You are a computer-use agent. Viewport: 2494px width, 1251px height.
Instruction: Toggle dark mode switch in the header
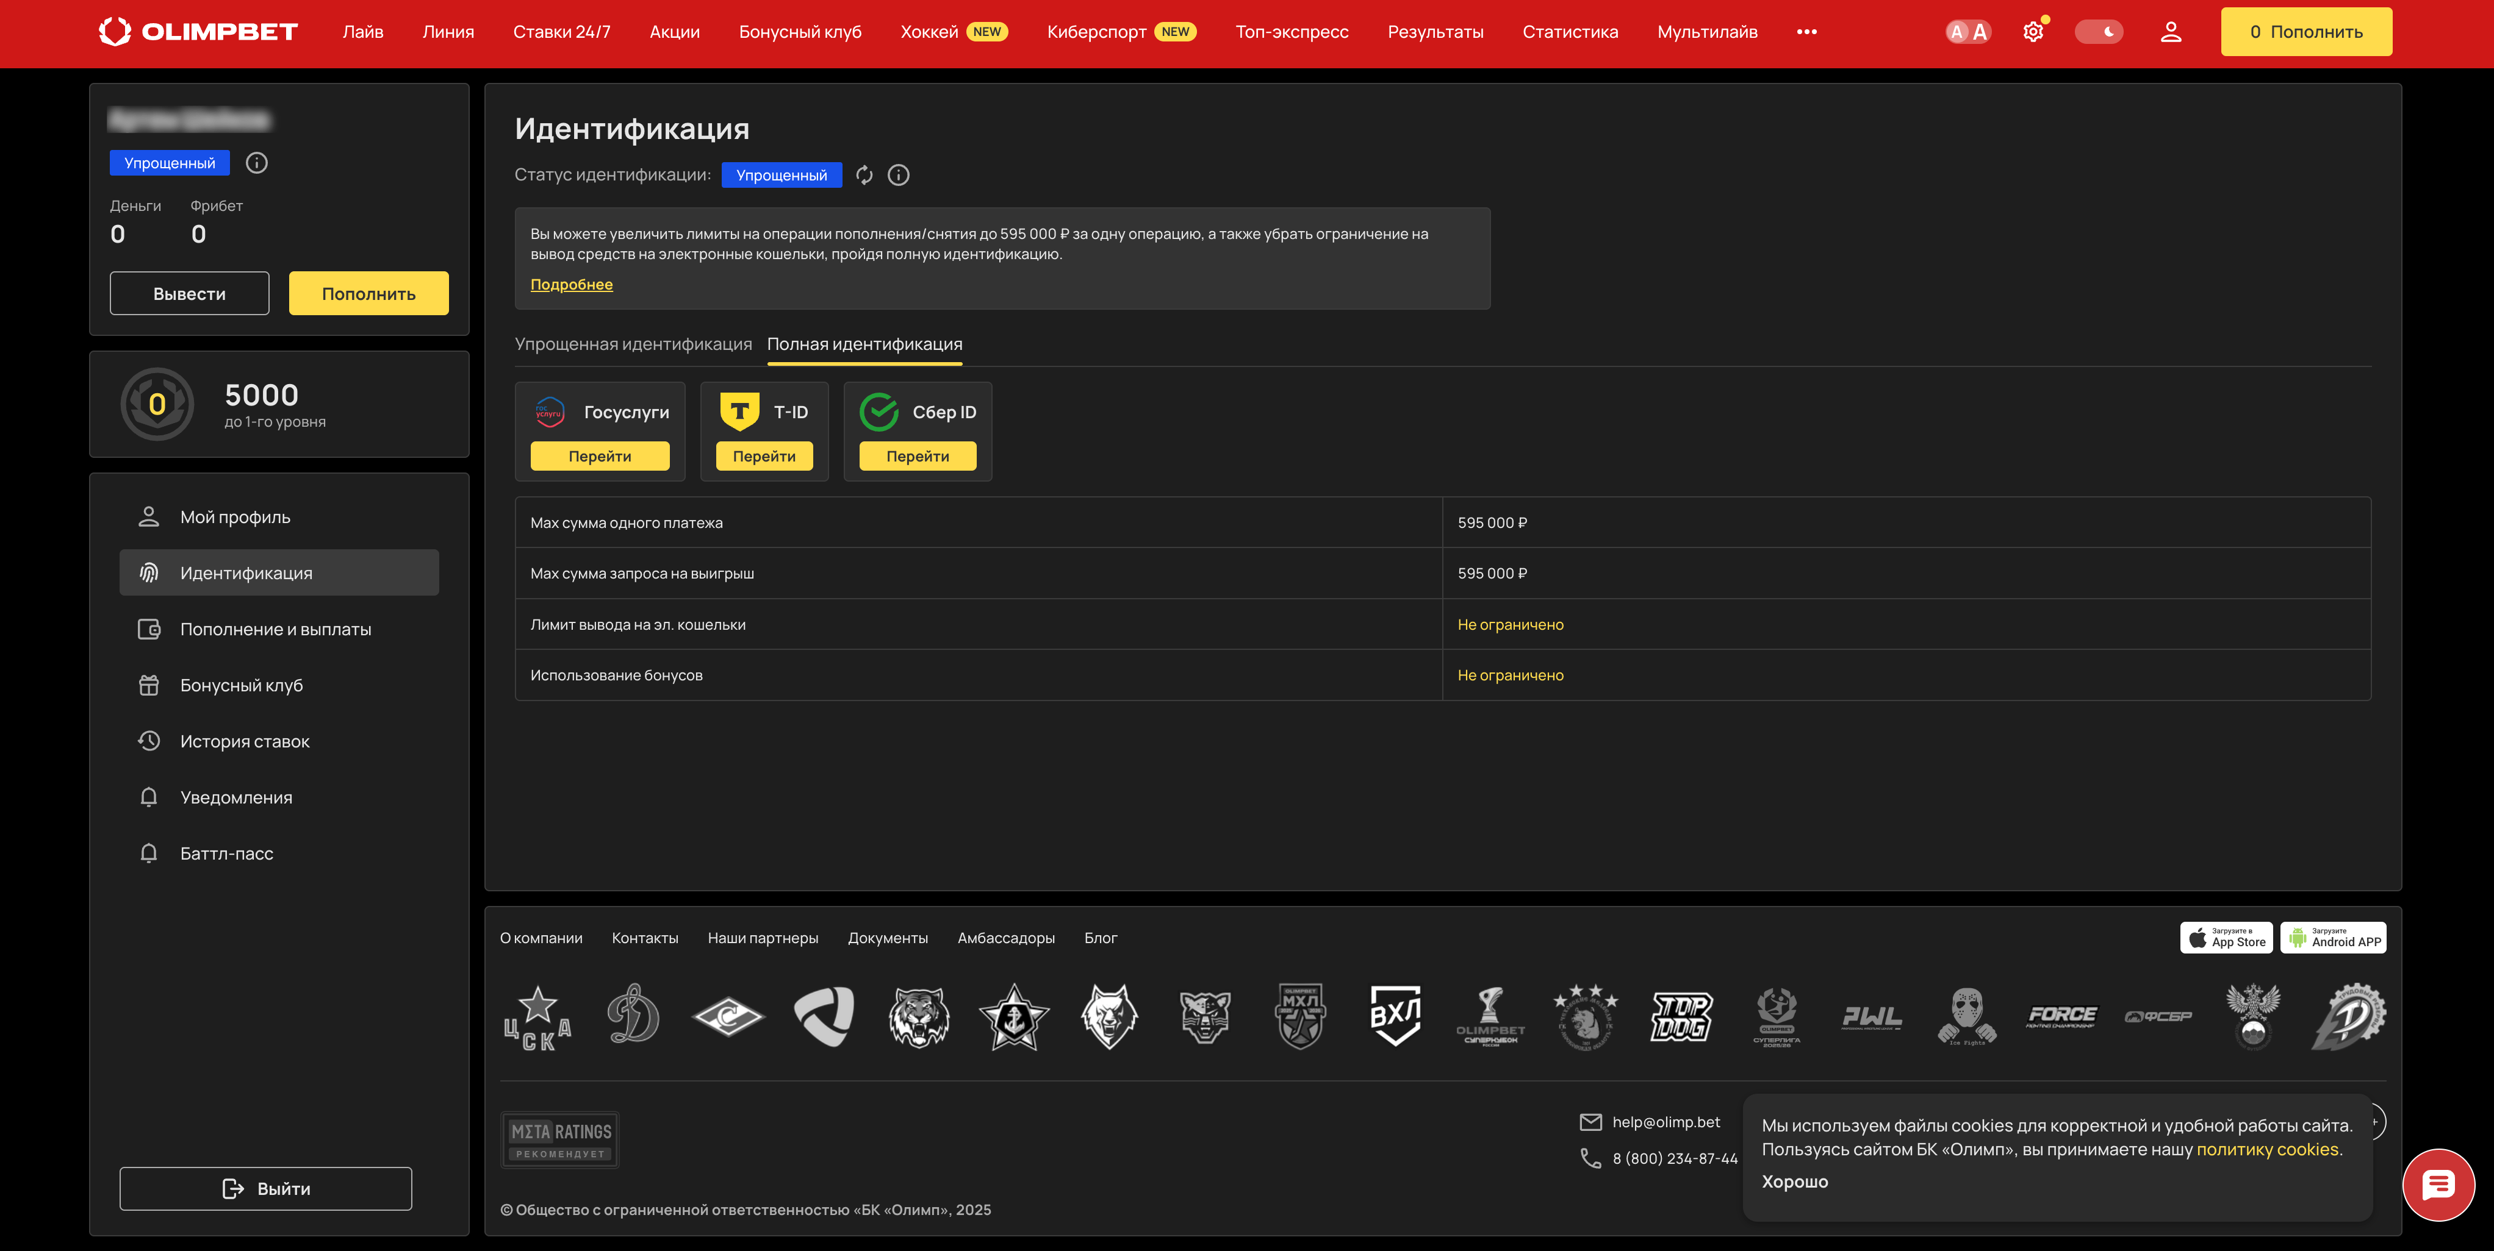tap(2099, 31)
